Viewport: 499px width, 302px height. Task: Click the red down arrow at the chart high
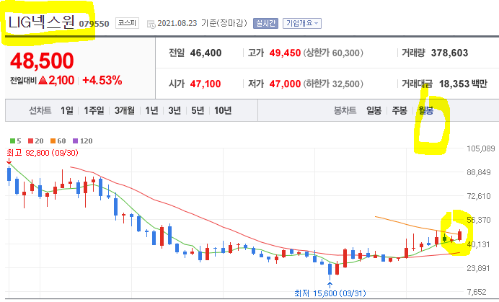tap(9, 161)
